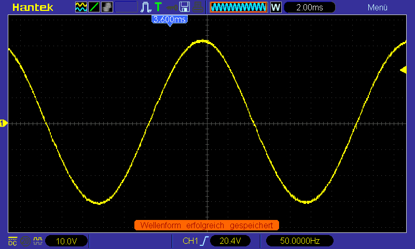Toggle the DC coupling indicator
This screenshot has width=415, height=249.
(x=12, y=241)
